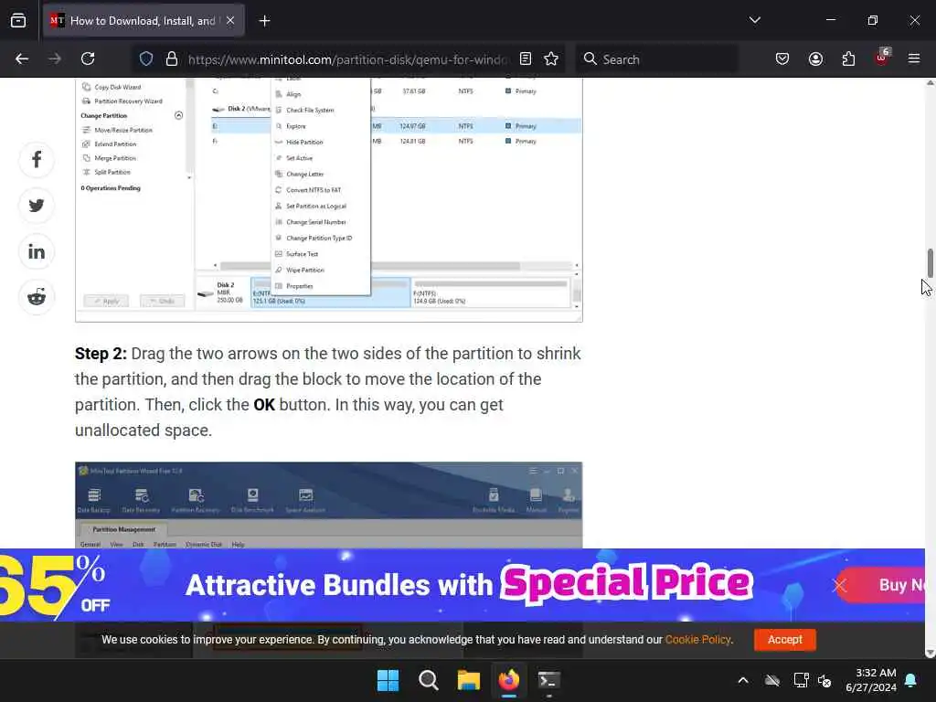Switch to Firefox on the taskbar
Screen dimensions: 936x702
coord(509,680)
